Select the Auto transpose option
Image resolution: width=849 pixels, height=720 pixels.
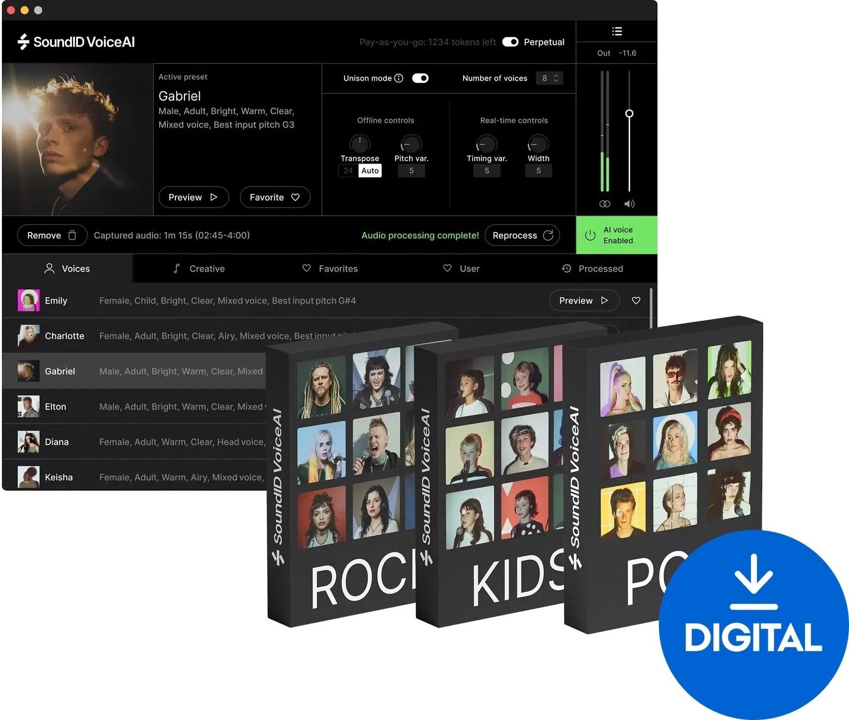point(370,171)
